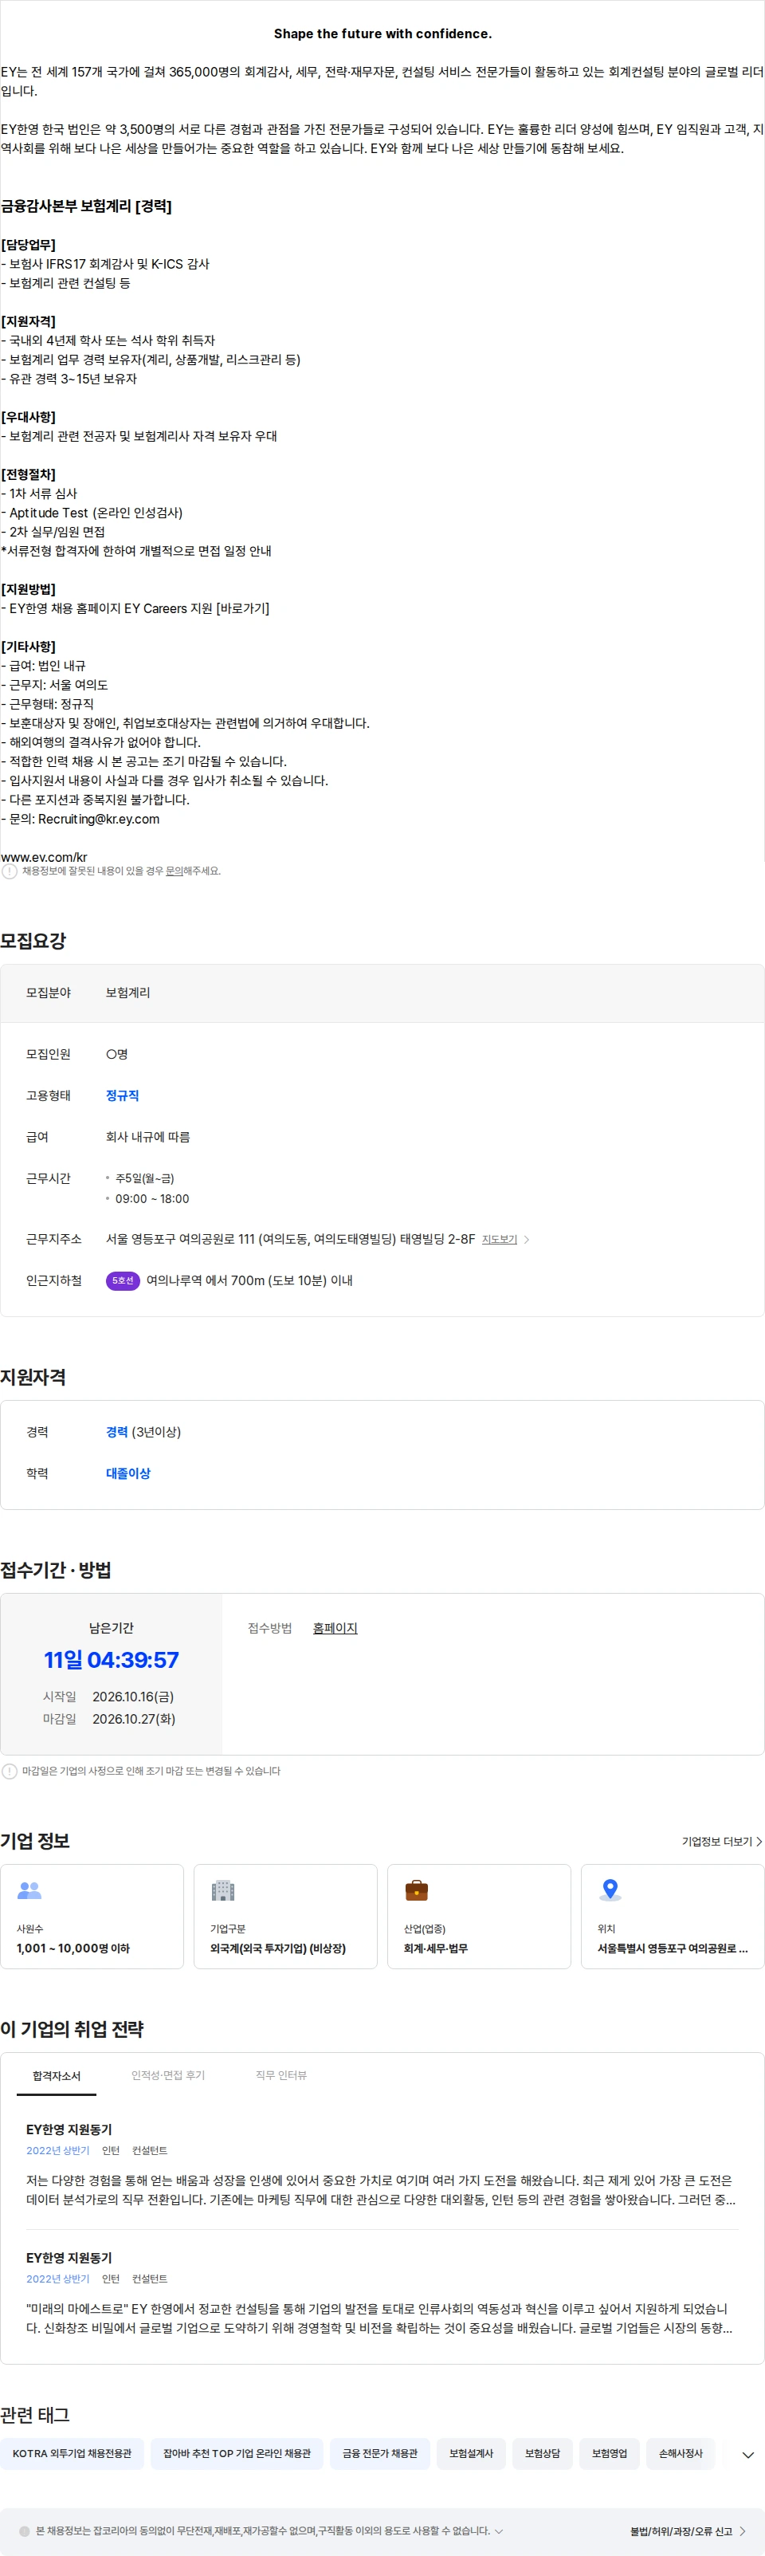This screenshot has width=765, height=2556.
Task: Open the 정규직 employment type link
Action: (122, 1095)
